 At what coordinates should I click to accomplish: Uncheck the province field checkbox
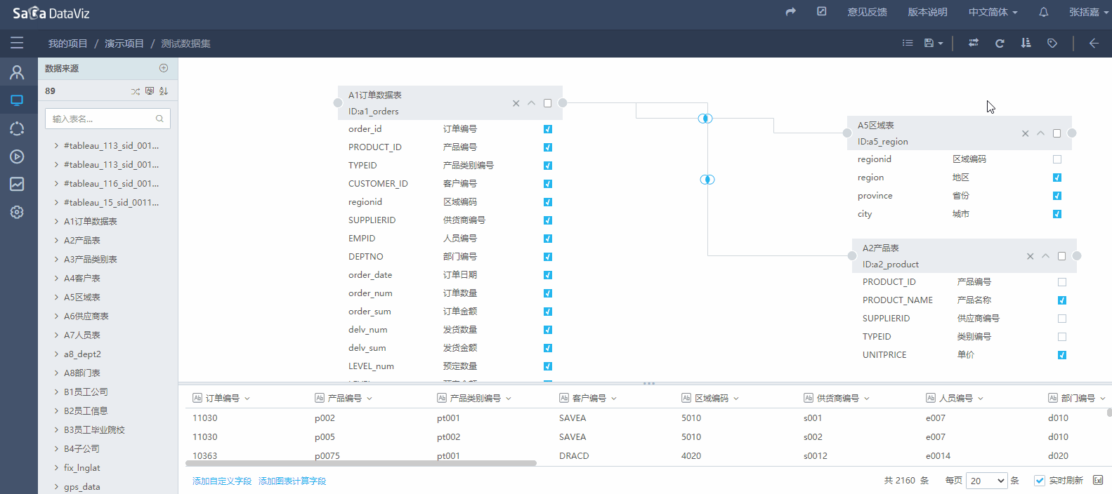[x=1057, y=196]
